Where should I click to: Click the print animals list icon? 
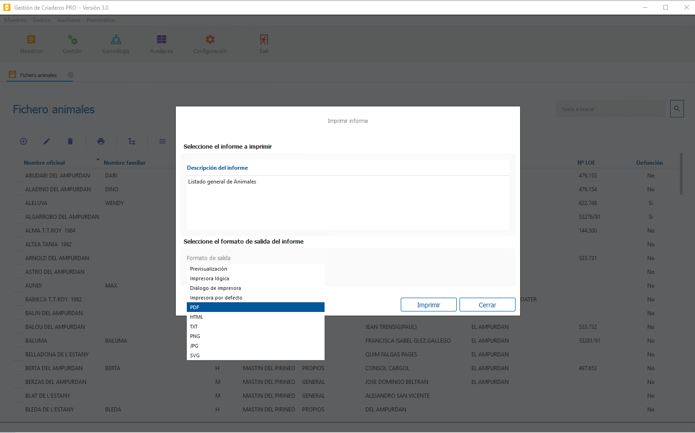[x=101, y=141]
